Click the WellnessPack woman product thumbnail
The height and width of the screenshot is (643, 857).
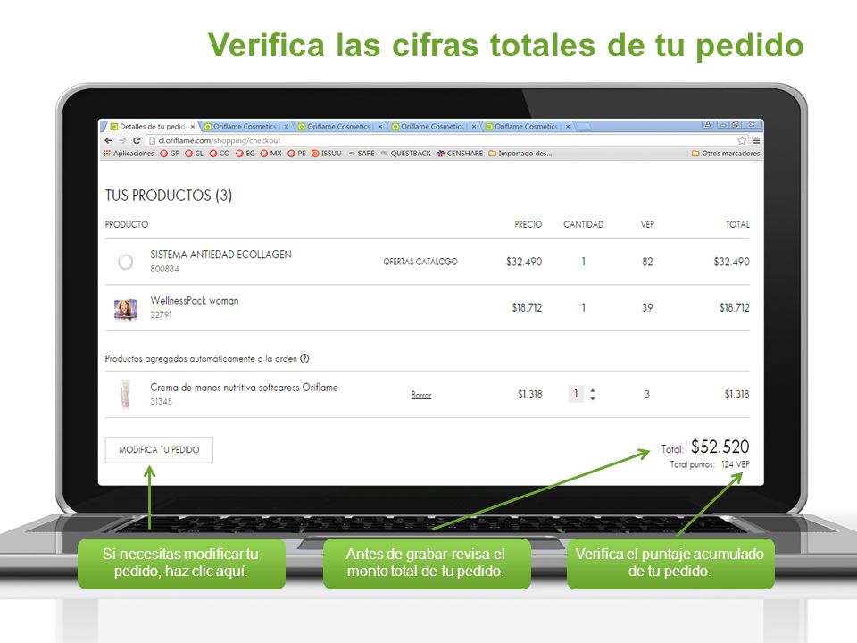(x=125, y=310)
